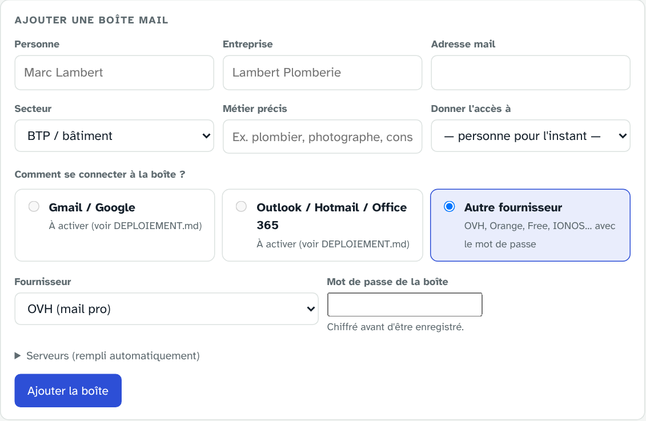Select Outlook / Hotmail / Office 365 radio
Screen dimensions: 646x421
(x=242, y=206)
